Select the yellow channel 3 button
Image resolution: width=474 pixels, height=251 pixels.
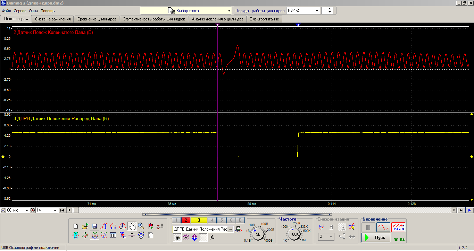[x=199, y=220]
